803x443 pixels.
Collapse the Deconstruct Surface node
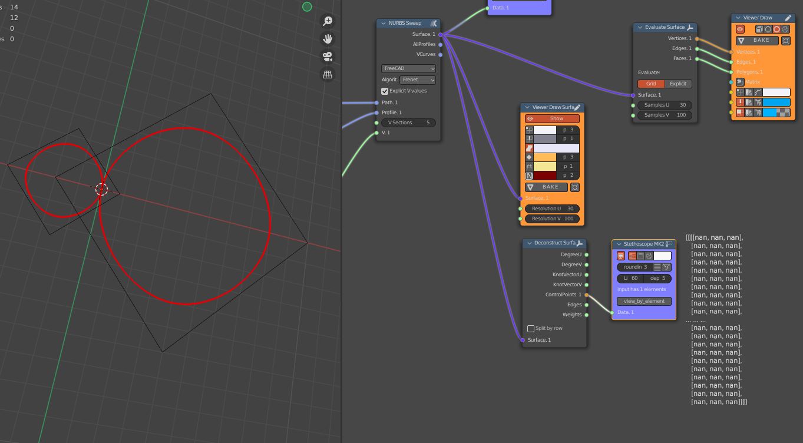[x=528, y=243]
